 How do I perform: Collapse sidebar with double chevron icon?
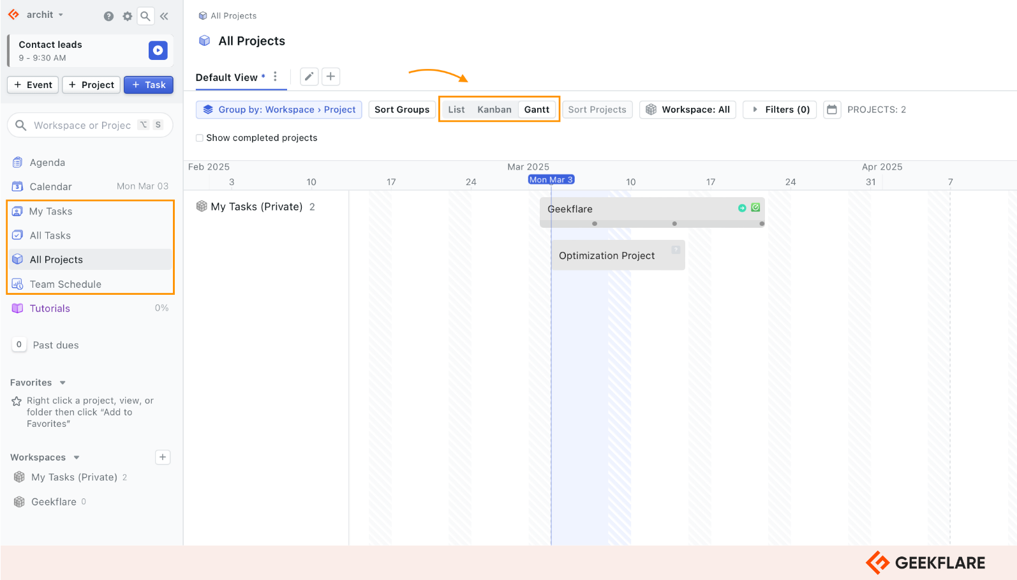point(164,16)
